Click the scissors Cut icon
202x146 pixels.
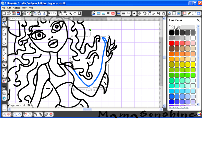tap(44, 13)
